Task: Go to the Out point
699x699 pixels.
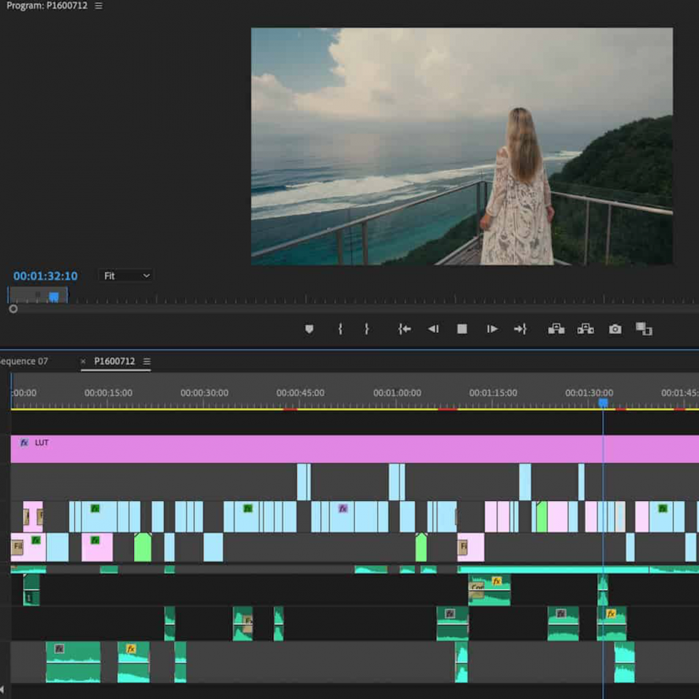Action: point(520,329)
